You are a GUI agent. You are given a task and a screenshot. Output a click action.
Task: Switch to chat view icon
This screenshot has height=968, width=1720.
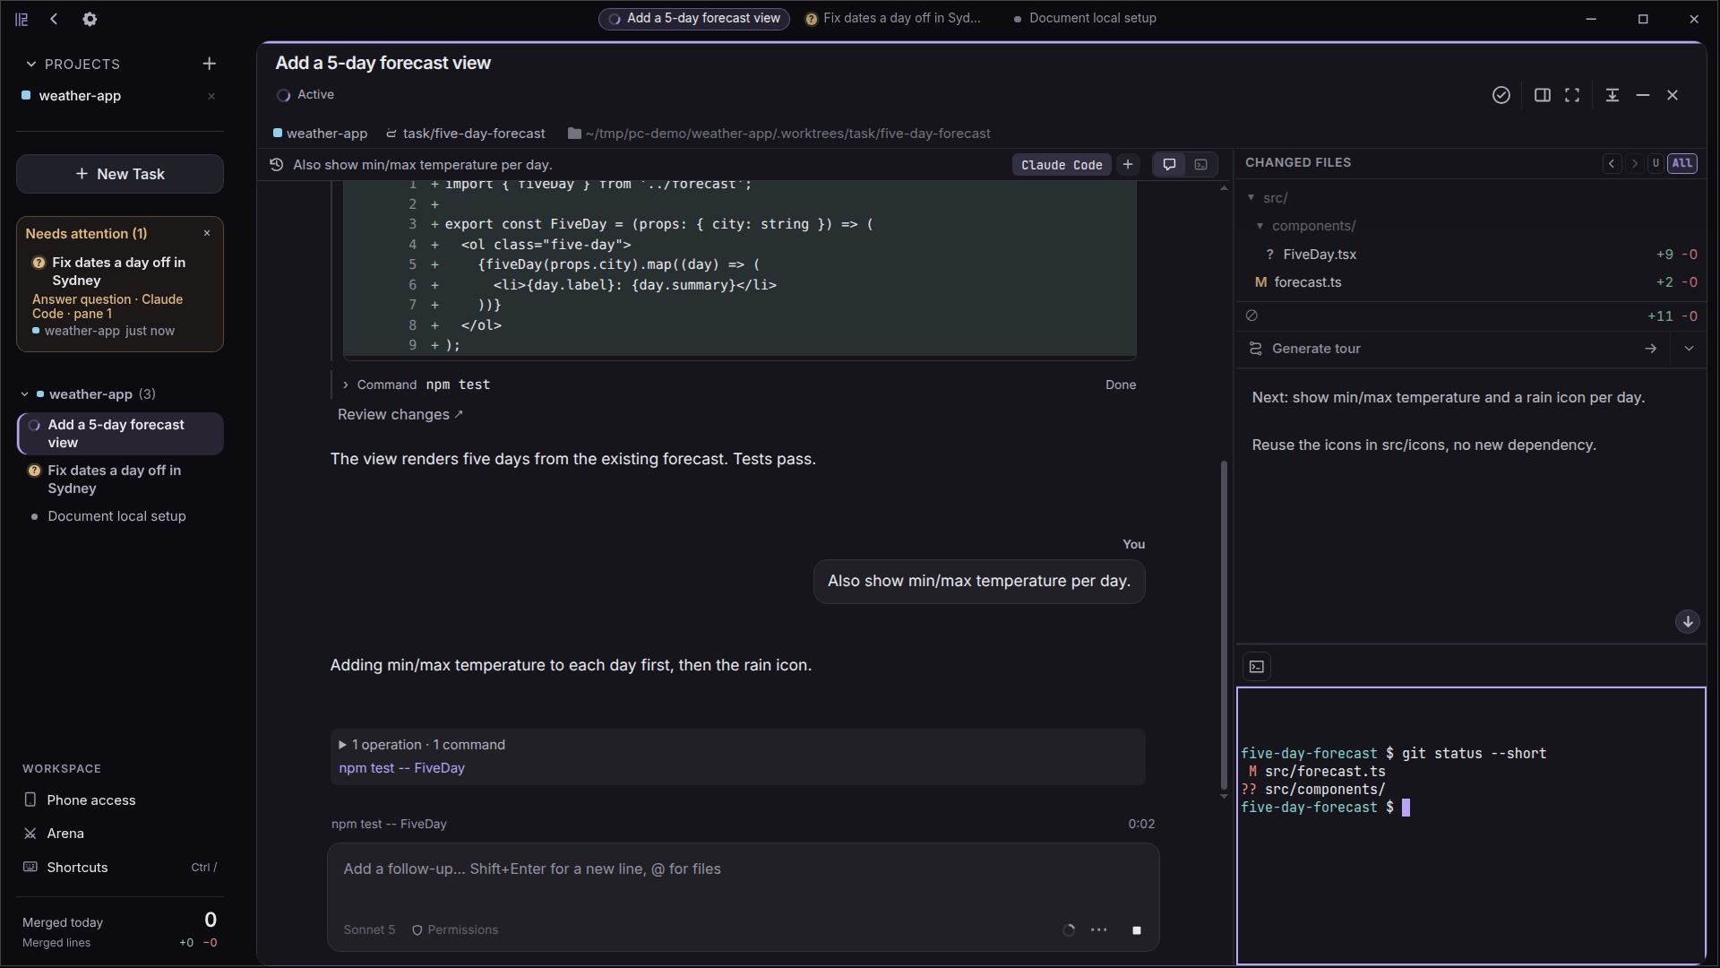pos(1169,164)
